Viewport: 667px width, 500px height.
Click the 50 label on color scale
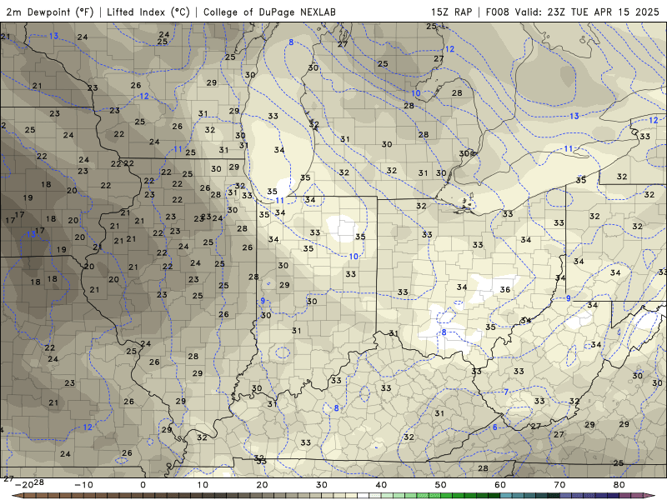coord(441,485)
